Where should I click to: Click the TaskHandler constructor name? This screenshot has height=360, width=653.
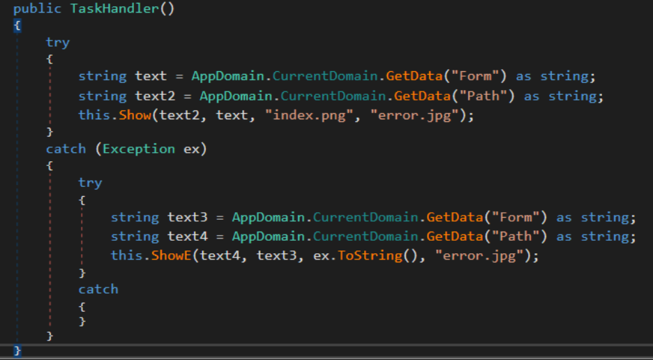point(102,9)
